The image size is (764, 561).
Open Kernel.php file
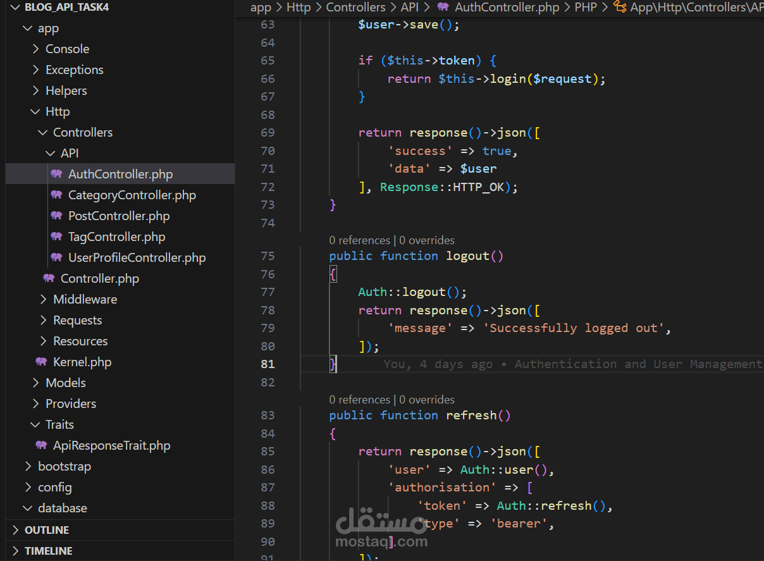pyautogui.click(x=82, y=362)
